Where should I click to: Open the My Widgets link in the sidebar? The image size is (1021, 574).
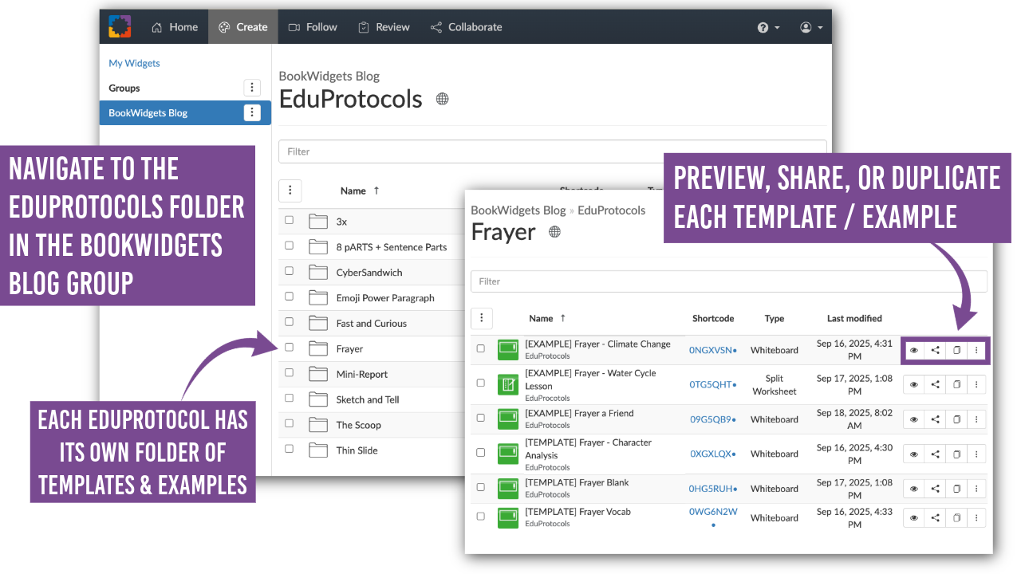[134, 63]
